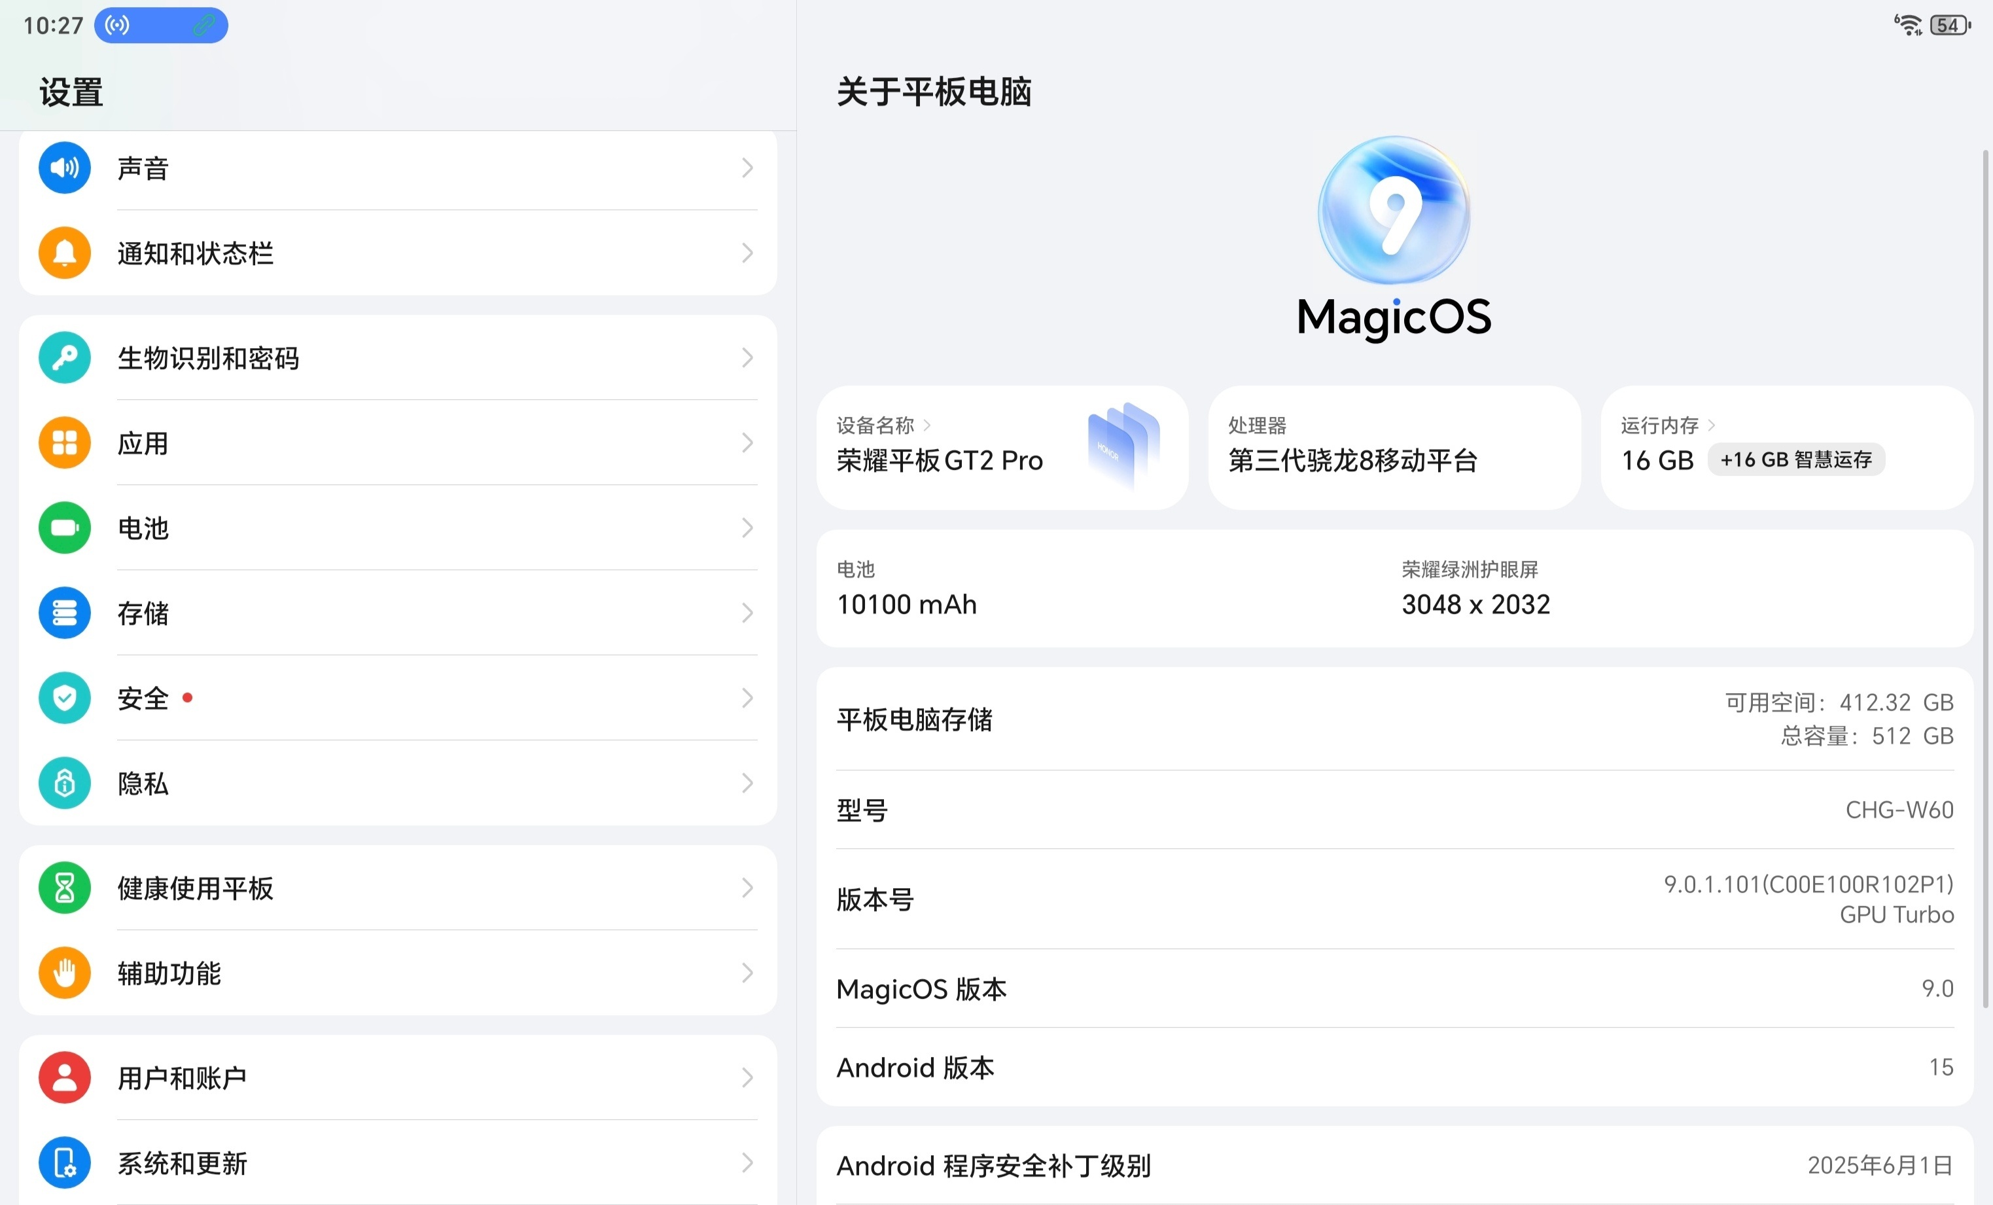Tap 2025年6月1日 patch date
This screenshot has height=1205, width=1993.
(x=1880, y=1165)
